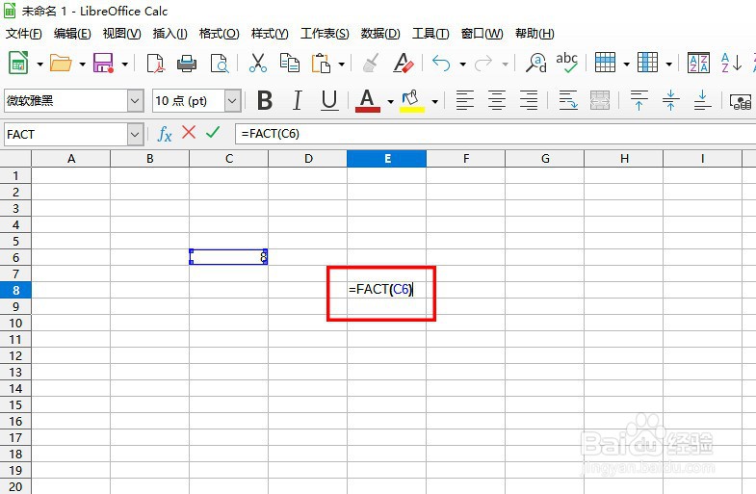Click the New Spreadsheet icon
Image resolution: width=756 pixels, height=494 pixels.
pos(19,63)
